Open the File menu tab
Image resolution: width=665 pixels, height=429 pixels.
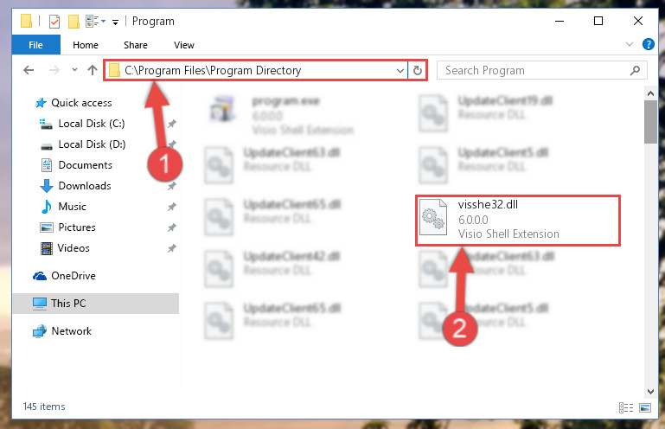click(x=36, y=45)
